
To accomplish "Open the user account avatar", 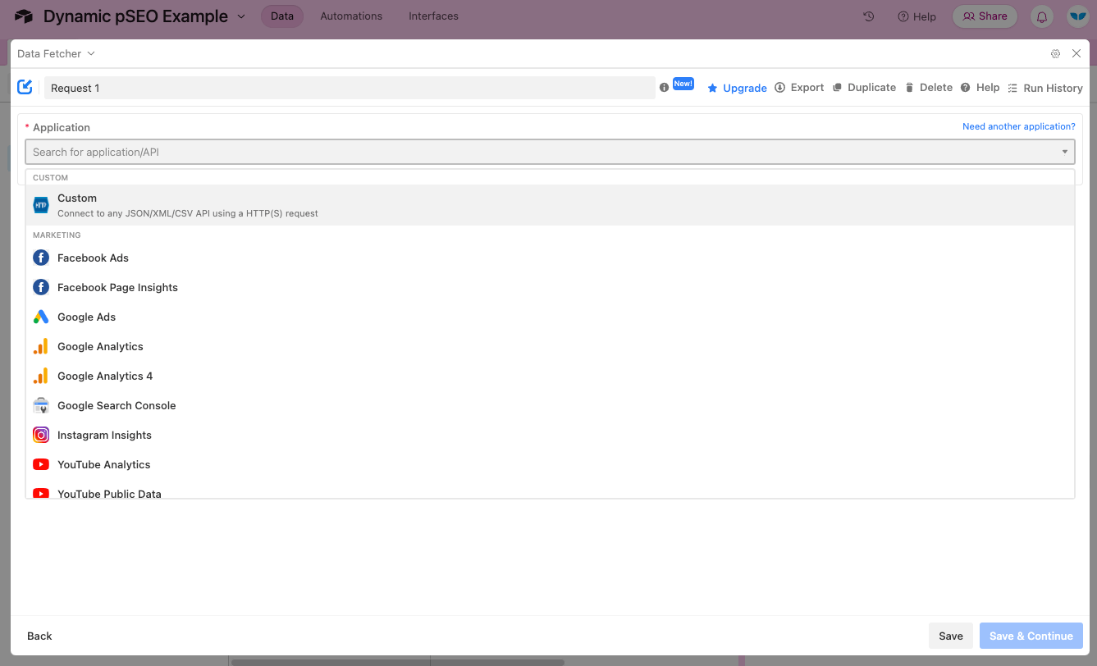I will coord(1077,16).
